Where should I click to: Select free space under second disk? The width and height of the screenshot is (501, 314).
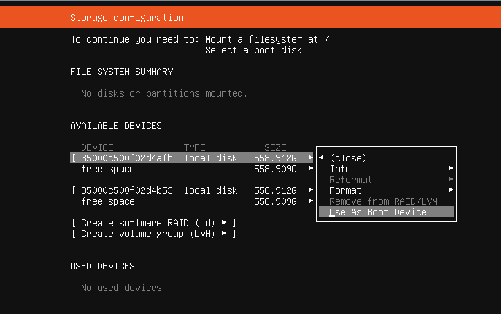(x=108, y=201)
